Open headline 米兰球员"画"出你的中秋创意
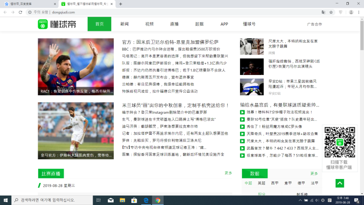This screenshot has height=205, width=364. 175,105
